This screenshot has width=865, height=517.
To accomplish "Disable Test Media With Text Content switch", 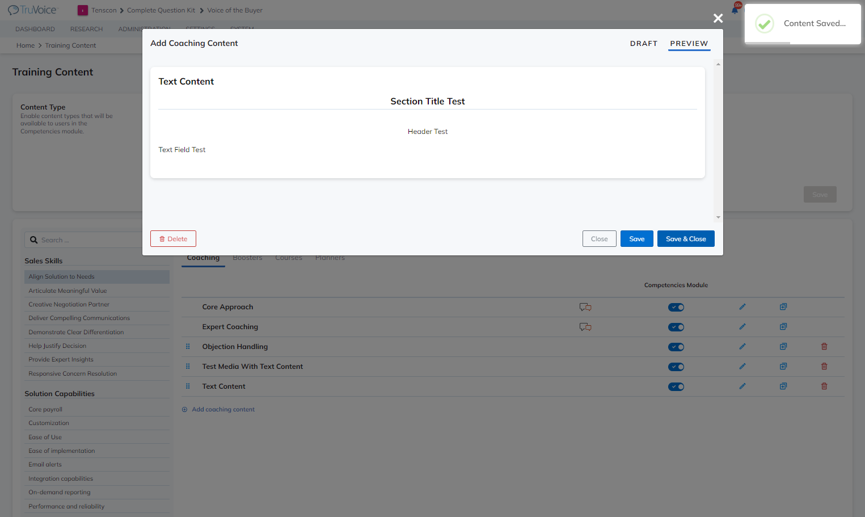I will [x=676, y=367].
